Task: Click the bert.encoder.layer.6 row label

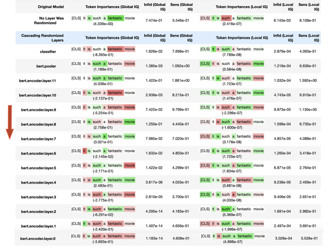Action: [x=39, y=153]
